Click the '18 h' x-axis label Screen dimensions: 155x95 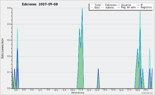pos(137,90)
